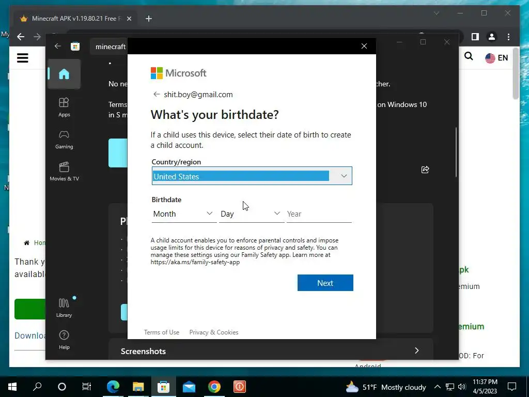Open Movies & TV in Microsoft Store
This screenshot has width=529, height=397.
[64, 172]
